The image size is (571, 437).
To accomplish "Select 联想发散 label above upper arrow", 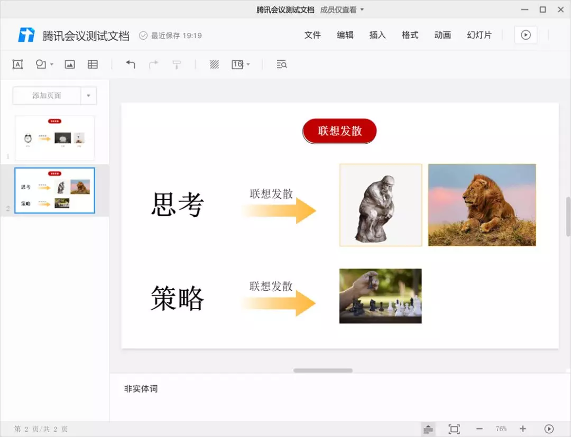I will 271,193.
